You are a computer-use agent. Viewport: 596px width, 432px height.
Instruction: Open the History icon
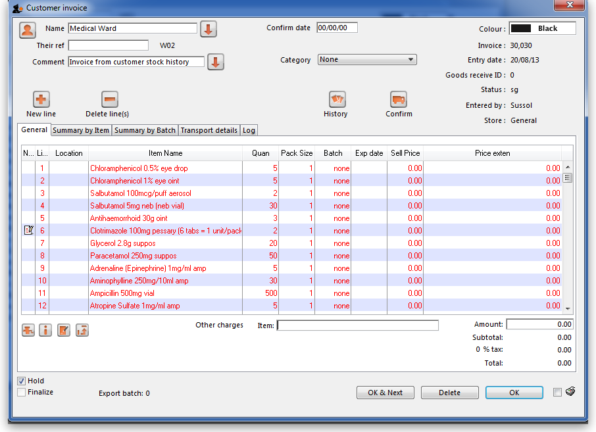click(x=337, y=99)
